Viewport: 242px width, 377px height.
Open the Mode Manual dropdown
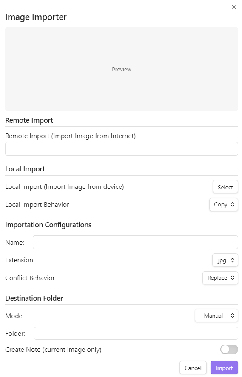[216, 316]
